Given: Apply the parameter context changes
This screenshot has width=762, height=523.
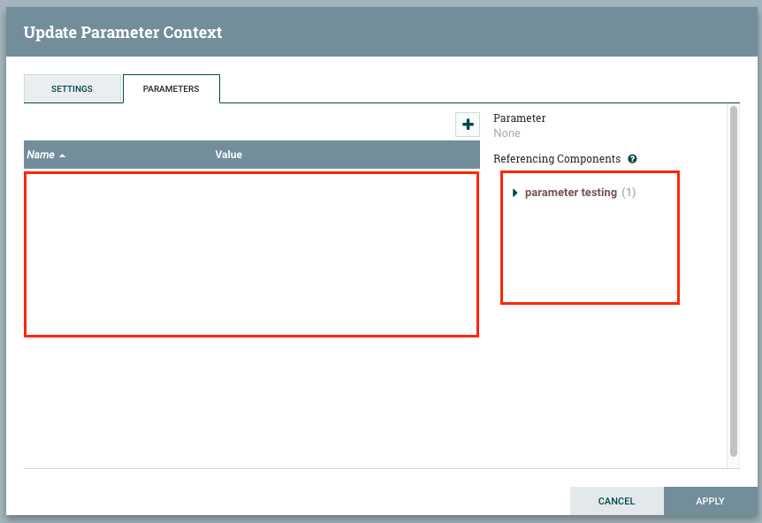Looking at the screenshot, I should [710, 501].
